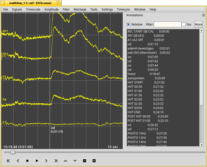207x167 pixels.
Task: Select annotation A1+A2 OFF
Action: (x=163, y=40)
